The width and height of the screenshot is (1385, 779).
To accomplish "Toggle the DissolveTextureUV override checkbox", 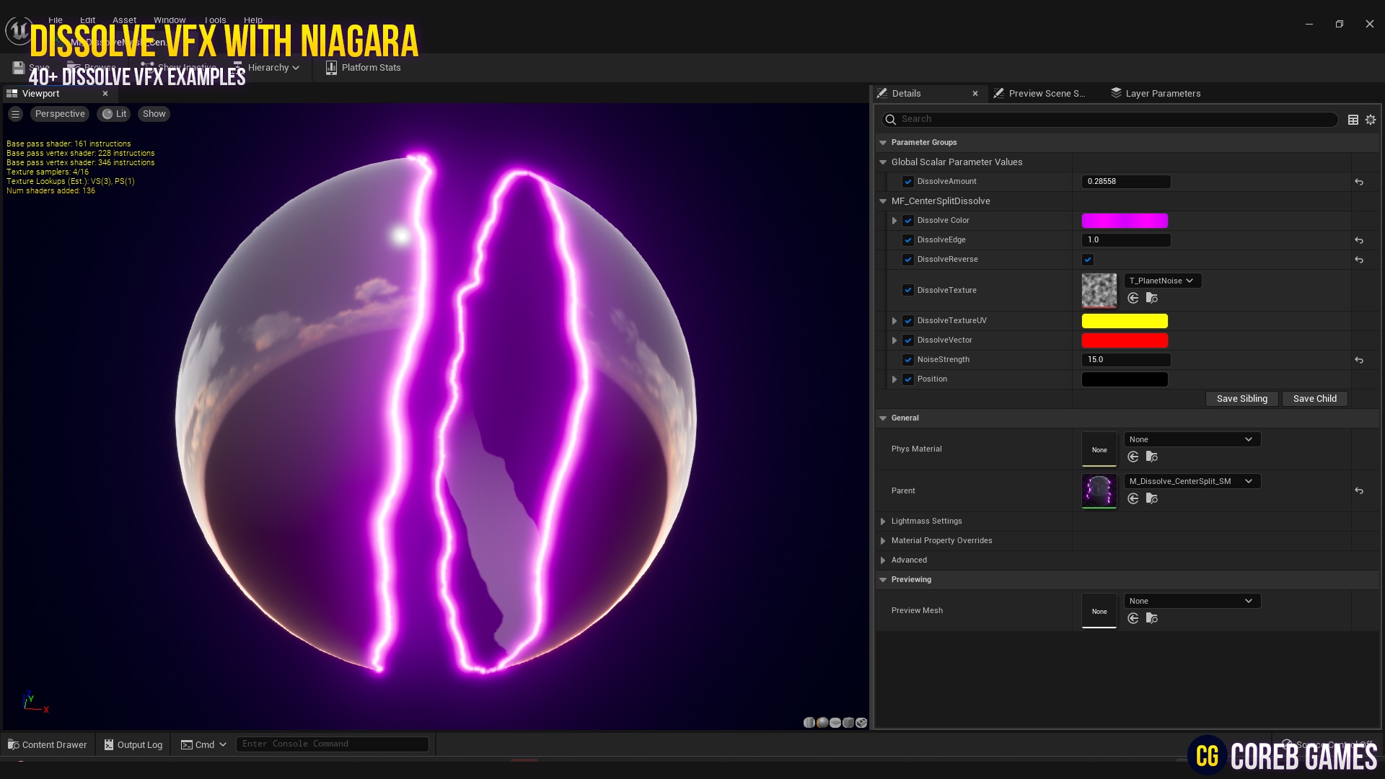I will 908,321.
